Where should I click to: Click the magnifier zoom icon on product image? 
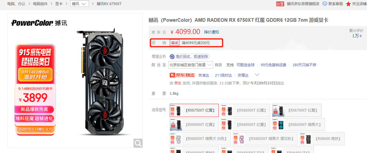(x=138, y=143)
